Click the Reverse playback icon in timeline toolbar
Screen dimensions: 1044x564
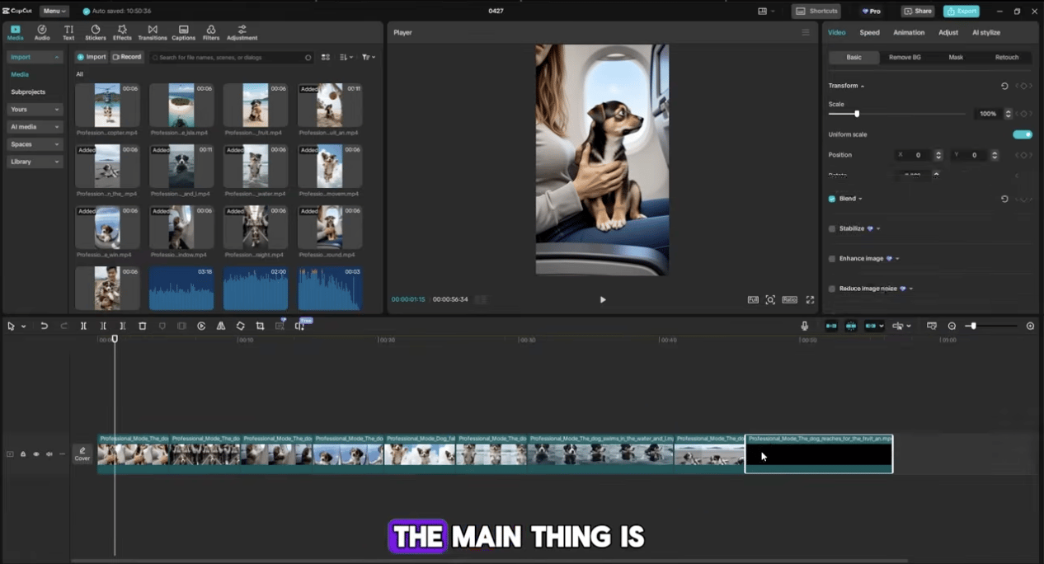pos(201,326)
